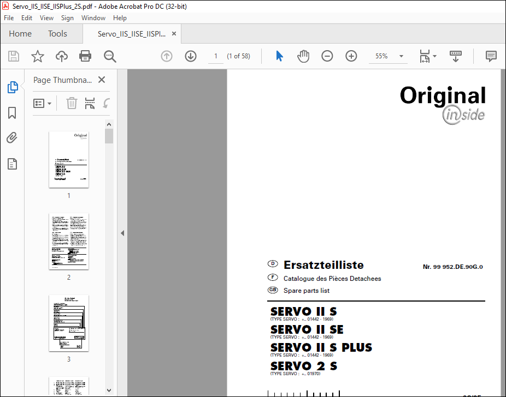Click the '(1 of 58)' page count
The width and height of the screenshot is (506, 397).
(238, 56)
